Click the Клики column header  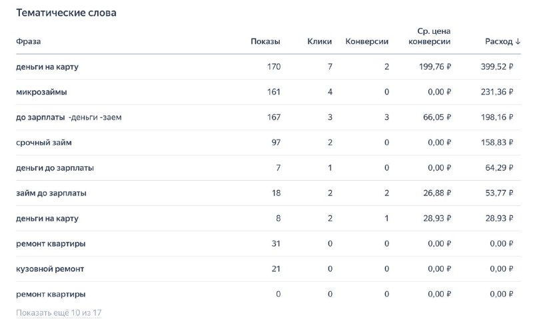tap(320, 41)
